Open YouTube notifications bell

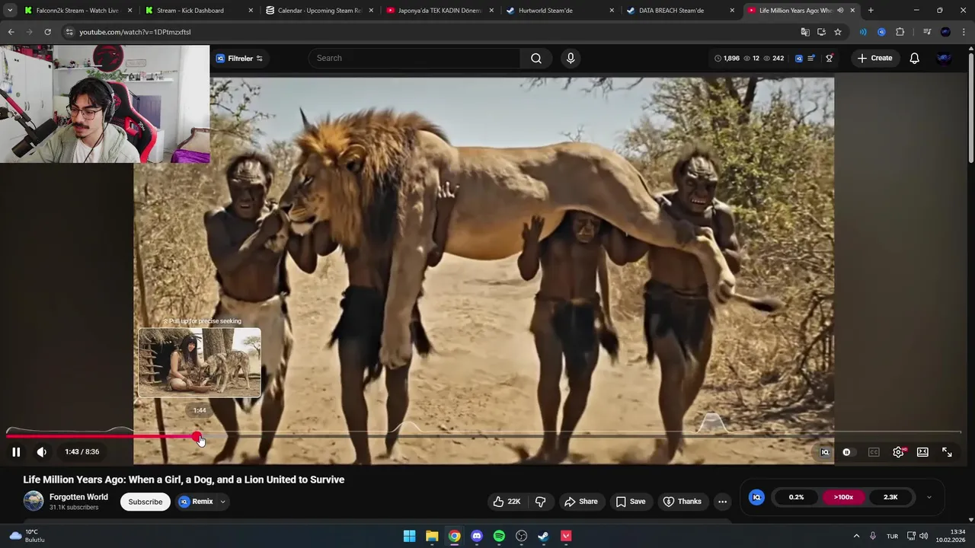pos(915,58)
